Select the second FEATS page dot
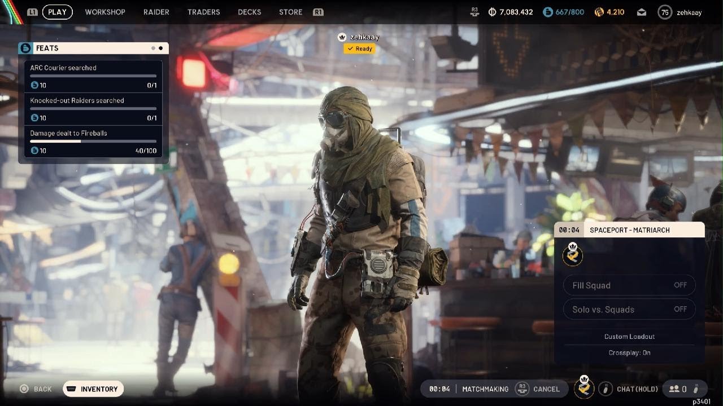 (x=160, y=48)
